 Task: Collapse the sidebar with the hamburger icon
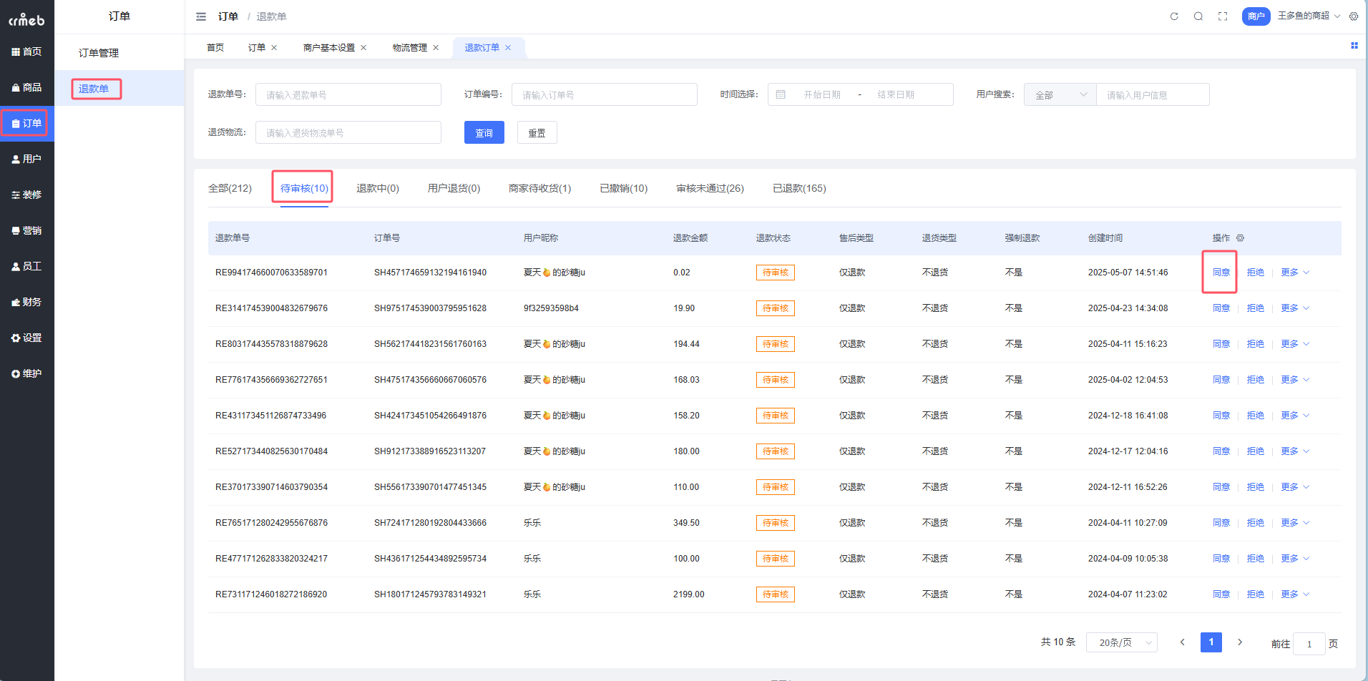point(201,16)
